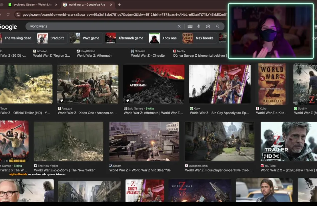317x206 pixels.
Task: Open the World War Z VR thumbnail
Action: coord(200,191)
